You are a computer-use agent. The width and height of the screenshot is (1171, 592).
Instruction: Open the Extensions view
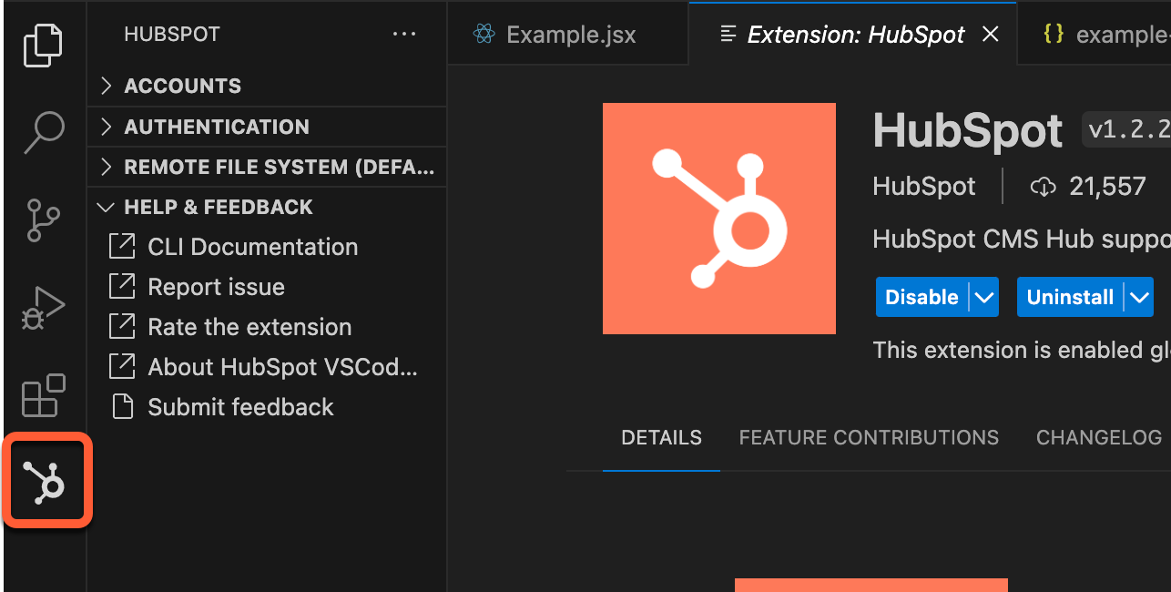click(43, 395)
